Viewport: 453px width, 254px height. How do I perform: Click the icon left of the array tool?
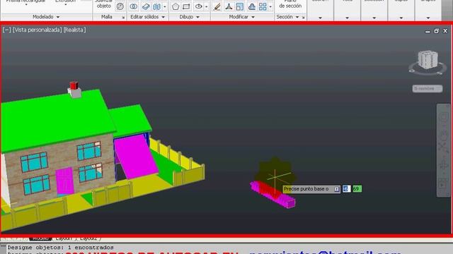pos(252,6)
